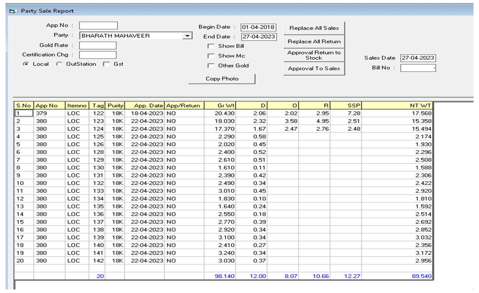Click the SSP column header
479x293 pixels.
tap(346, 106)
